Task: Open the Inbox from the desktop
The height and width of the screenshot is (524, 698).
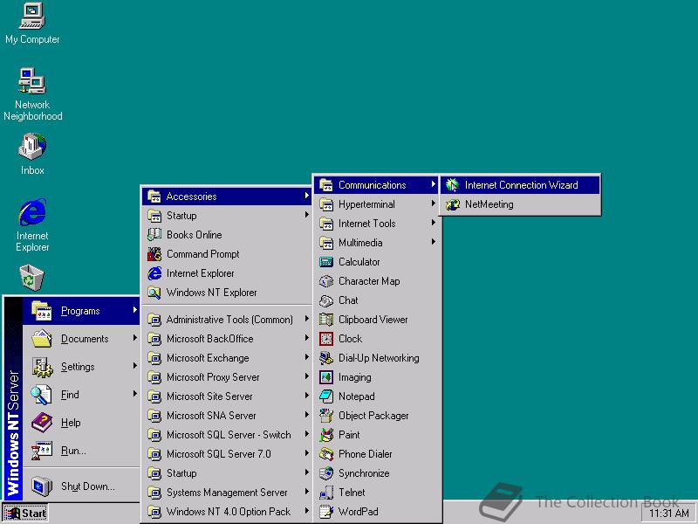Action: [x=31, y=147]
